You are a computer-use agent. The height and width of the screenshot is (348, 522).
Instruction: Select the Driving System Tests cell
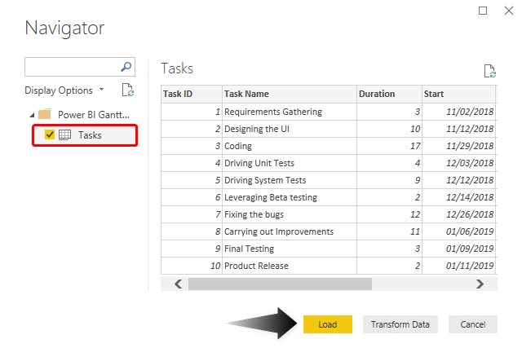(290, 180)
